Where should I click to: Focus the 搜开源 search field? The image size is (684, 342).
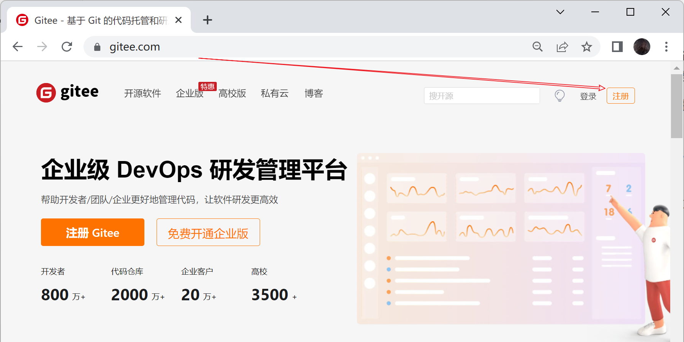(x=481, y=96)
